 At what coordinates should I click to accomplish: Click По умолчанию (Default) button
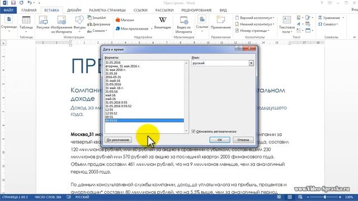click(x=118, y=140)
